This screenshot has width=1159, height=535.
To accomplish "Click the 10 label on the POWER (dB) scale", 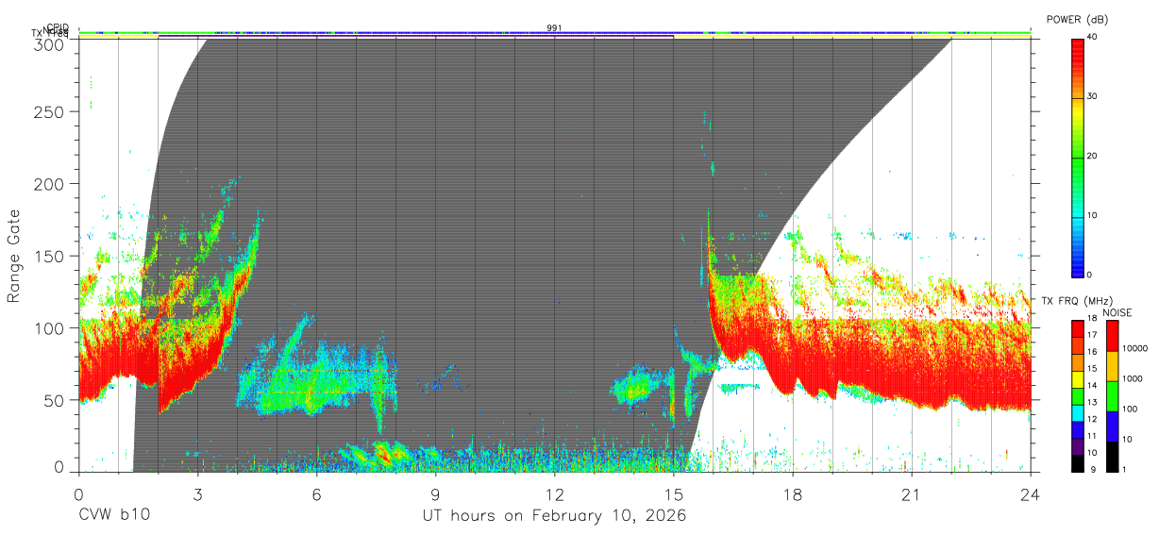I will (1092, 215).
